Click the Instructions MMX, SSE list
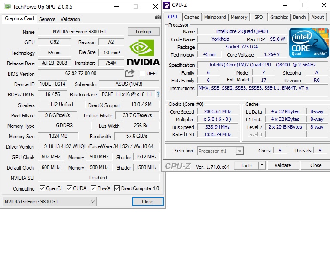This screenshot has height=263, width=330. (263, 91)
